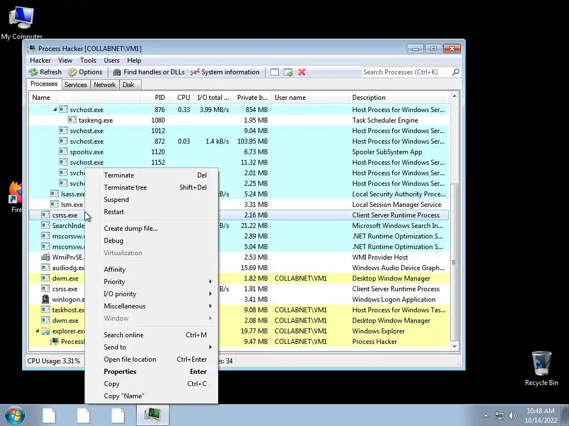569x426 pixels.
Task: Click the Search Processes input field
Action: (406, 72)
